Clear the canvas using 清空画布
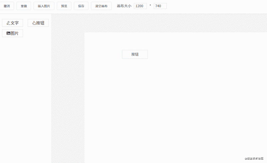This screenshot has height=163, width=267. (101, 6)
